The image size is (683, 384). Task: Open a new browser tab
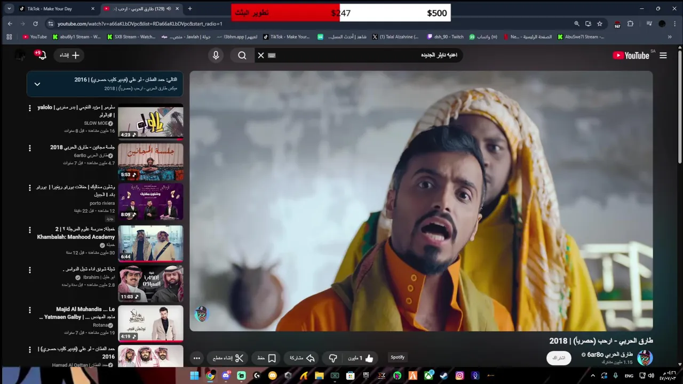[190, 9]
